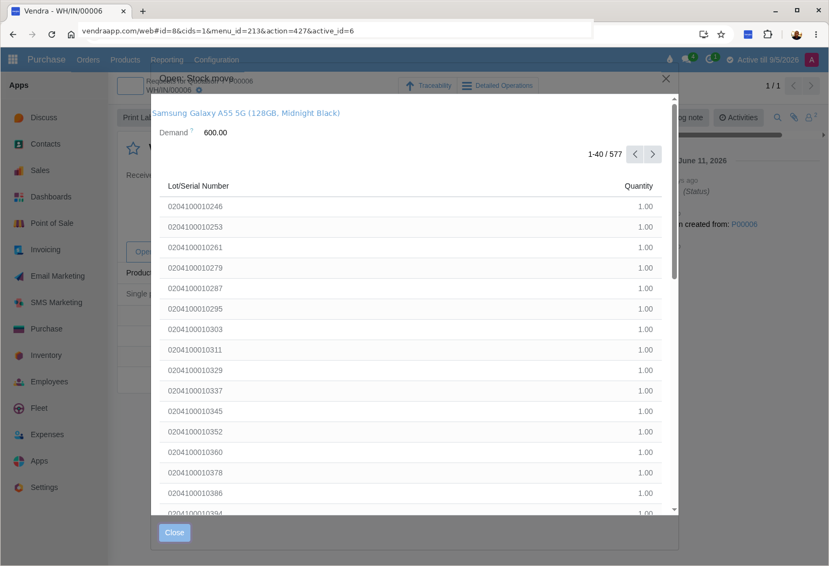Select serial number row 0204100010337
Image resolution: width=829 pixels, height=566 pixels.
[410, 391]
